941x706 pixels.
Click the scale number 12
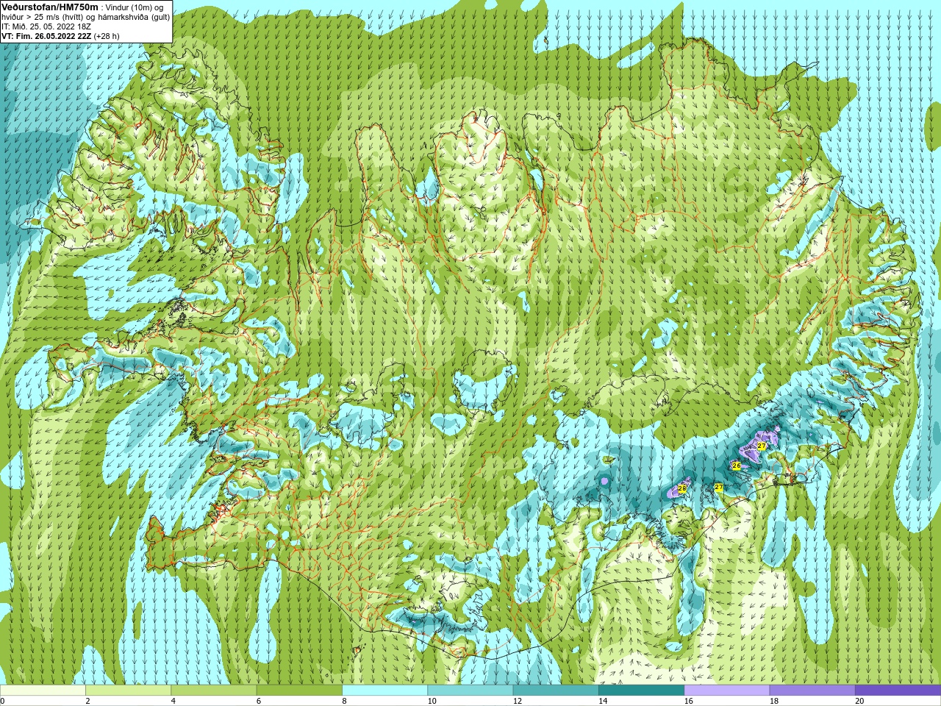(x=518, y=701)
